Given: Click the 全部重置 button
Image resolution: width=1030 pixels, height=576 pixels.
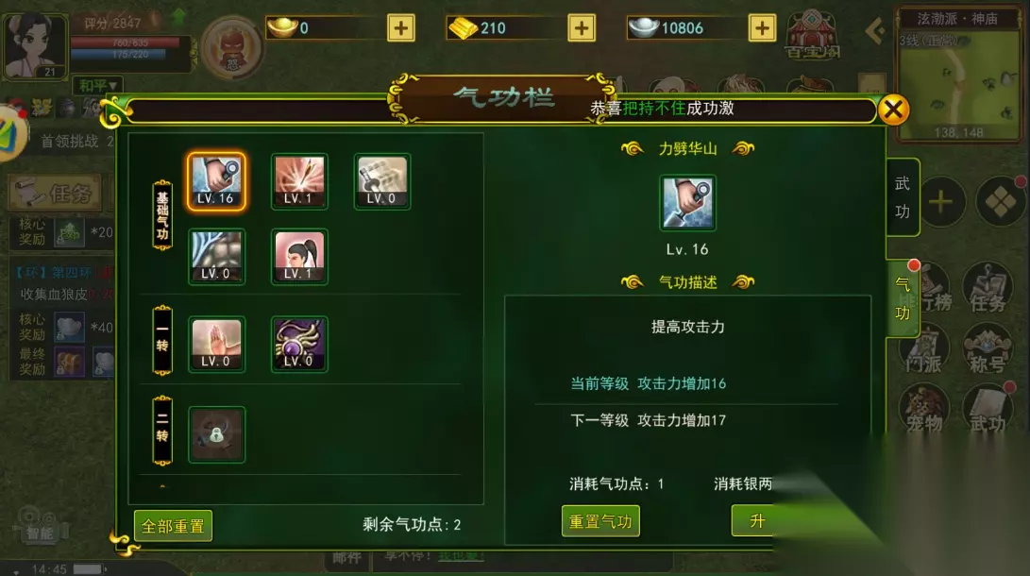Looking at the screenshot, I should (x=173, y=525).
